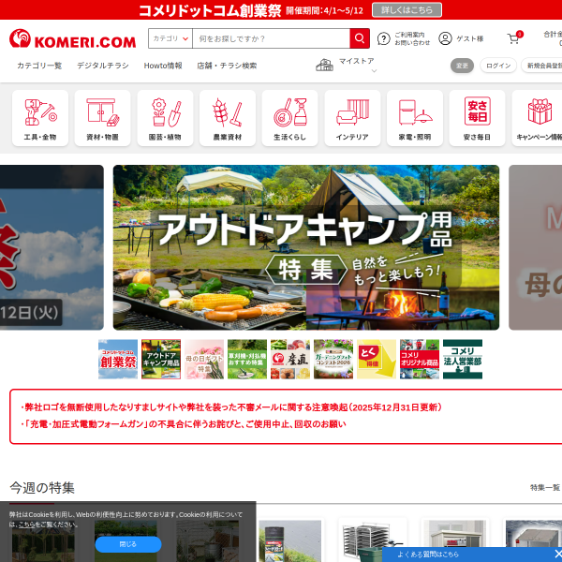Click the red search magnifier button
Viewport: 562px width, 562px height.
pos(360,38)
